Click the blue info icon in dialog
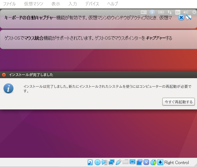The width and height of the screenshot is (197, 167). coord(8,89)
